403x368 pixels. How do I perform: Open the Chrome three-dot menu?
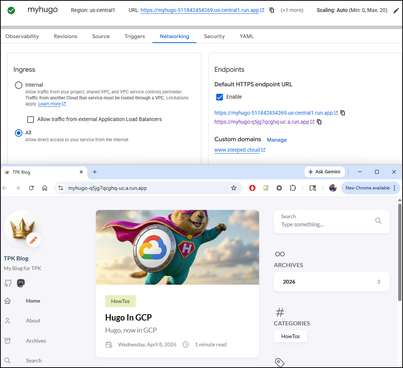tap(394, 188)
